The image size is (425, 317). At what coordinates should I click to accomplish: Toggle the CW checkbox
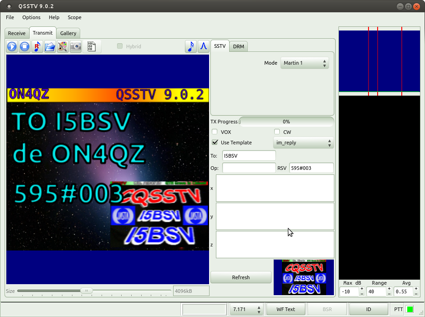(277, 132)
